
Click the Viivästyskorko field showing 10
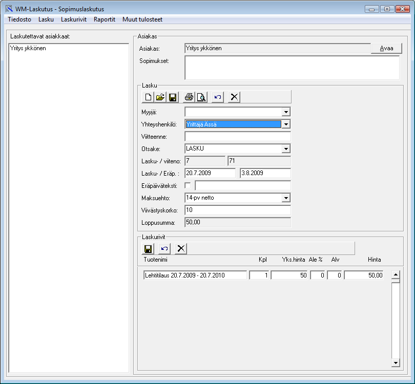pos(238,210)
